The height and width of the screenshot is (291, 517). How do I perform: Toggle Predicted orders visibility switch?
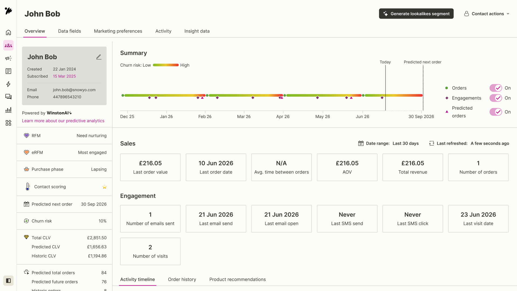point(496,112)
